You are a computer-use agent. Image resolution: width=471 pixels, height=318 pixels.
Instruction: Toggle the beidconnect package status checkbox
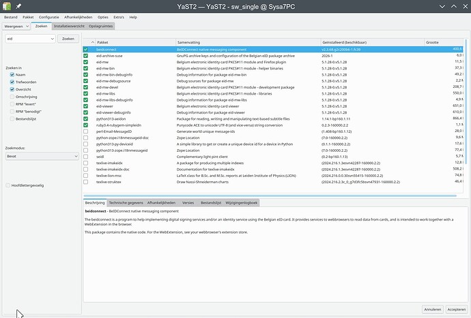pos(85,50)
